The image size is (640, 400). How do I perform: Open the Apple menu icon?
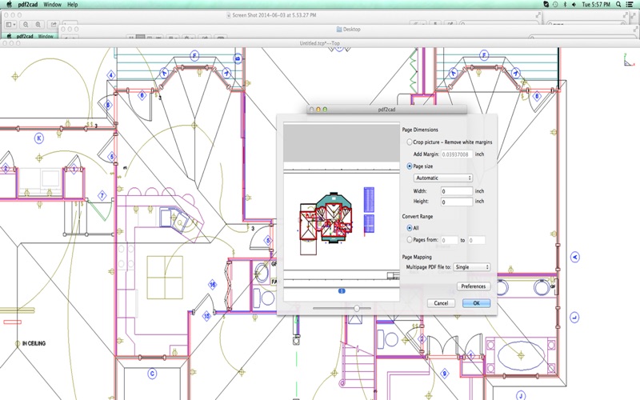pyautogui.click(x=9, y=5)
